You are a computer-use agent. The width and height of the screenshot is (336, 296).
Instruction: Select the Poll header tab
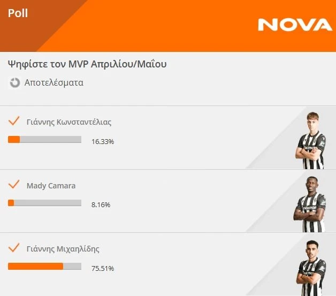18,13
